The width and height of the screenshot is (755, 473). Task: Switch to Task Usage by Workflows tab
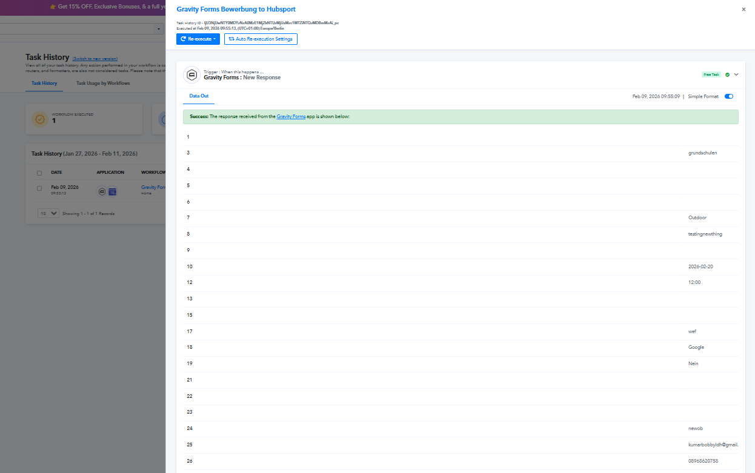(x=103, y=83)
